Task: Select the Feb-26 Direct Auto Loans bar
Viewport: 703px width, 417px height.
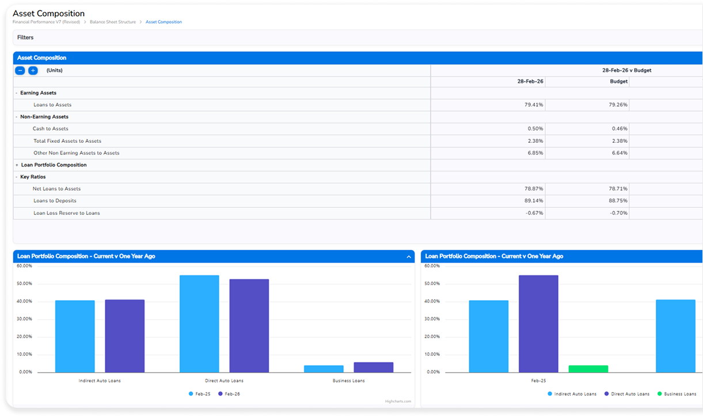Action: (x=249, y=326)
